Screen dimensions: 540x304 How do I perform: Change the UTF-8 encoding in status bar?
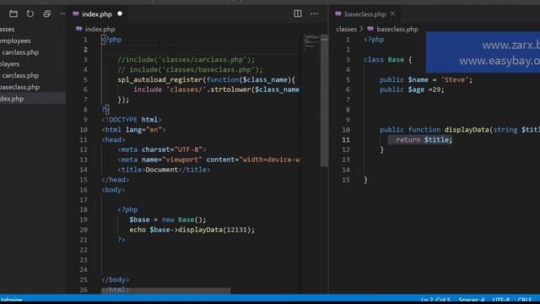click(501, 300)
